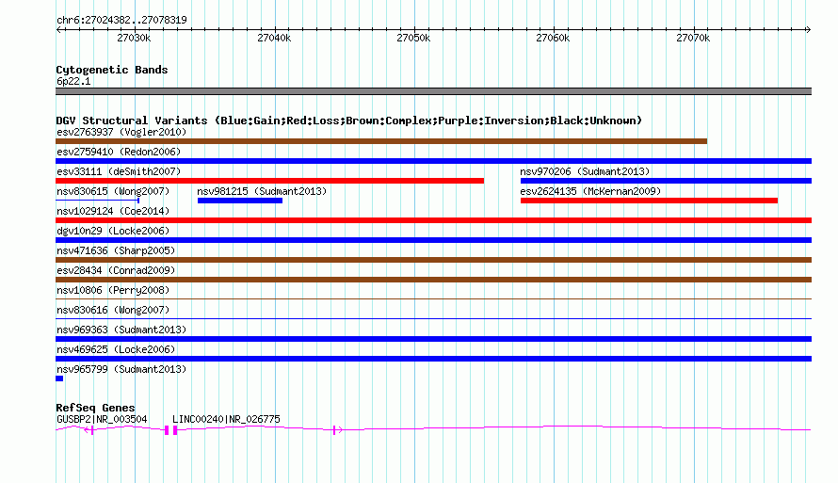Click the short blue nsv981215 gain bar

(x=240, y=201)
